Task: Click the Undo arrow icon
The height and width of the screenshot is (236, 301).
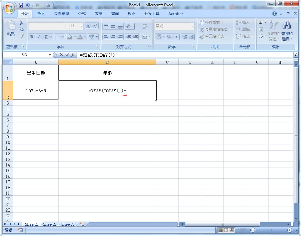Action: [28, 5]
